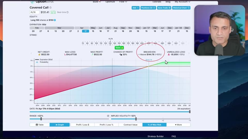This screenshot has height=139, width=248.
Task: Select Feb 20 expiration date
Action: (33, 31)
